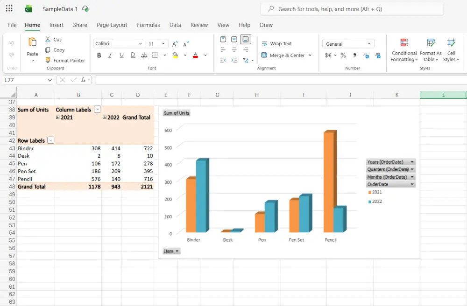Open the Formulas ribbon tab
467x306 pixels.
[x=148, y=25]
